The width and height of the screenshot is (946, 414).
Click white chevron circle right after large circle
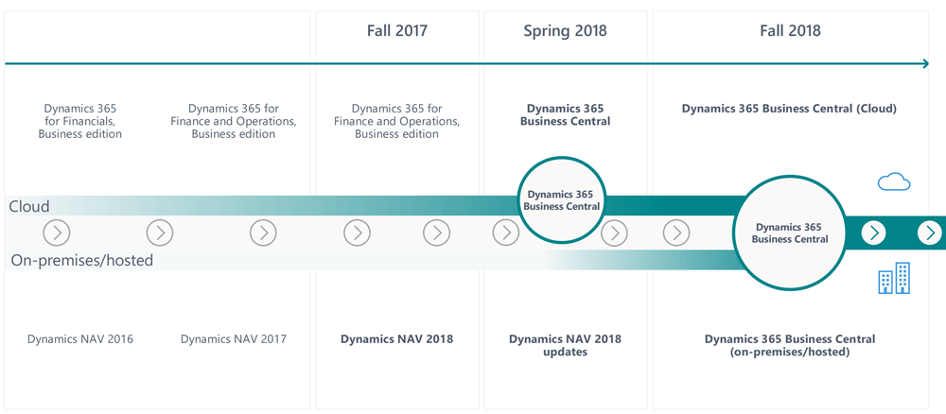(873, 233)
